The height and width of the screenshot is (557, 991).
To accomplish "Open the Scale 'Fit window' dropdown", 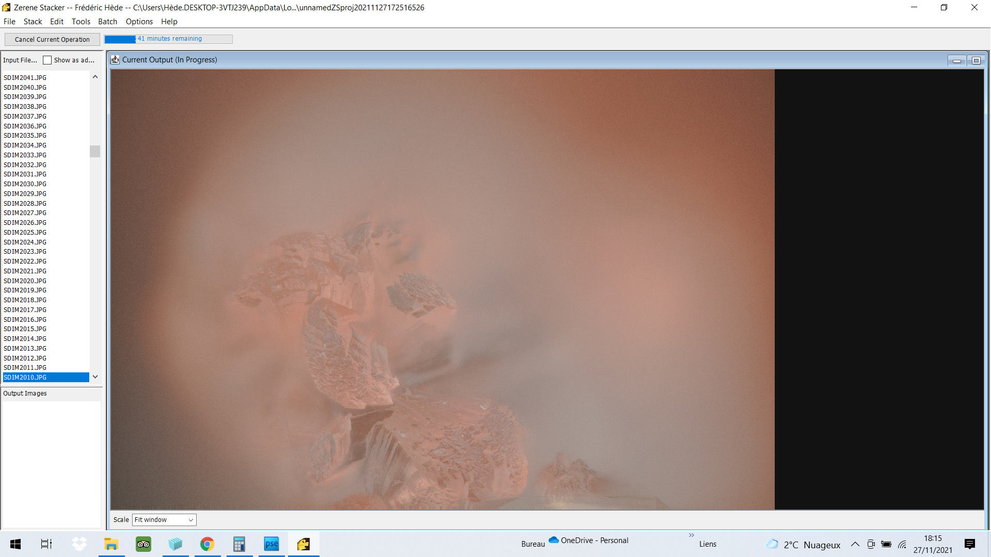I will pyautogui.click(x=164, y=520).
